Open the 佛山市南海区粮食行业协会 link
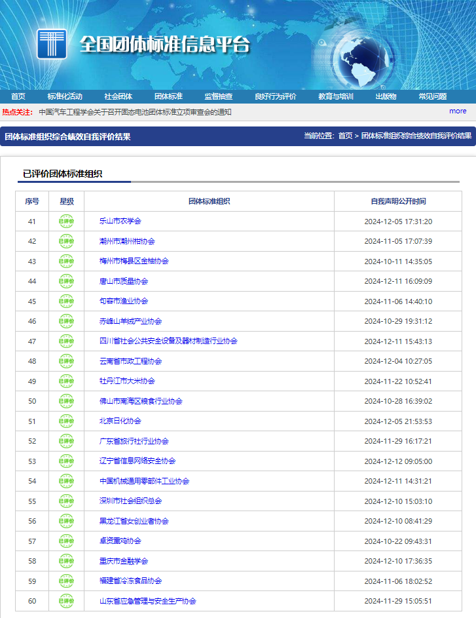476x618 pixels. coord(141,401)
